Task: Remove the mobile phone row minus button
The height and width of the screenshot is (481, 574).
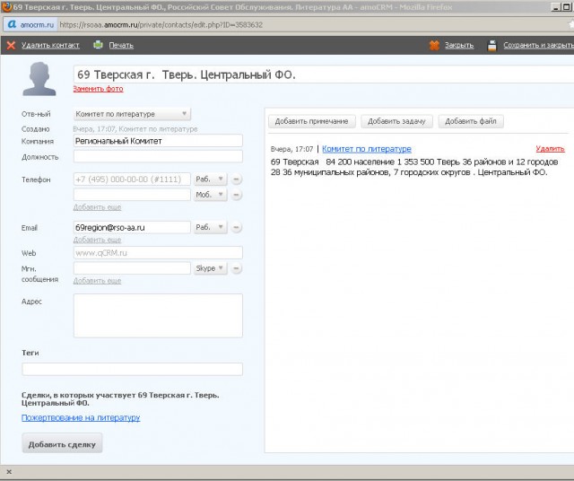Action: click(237, 195)
